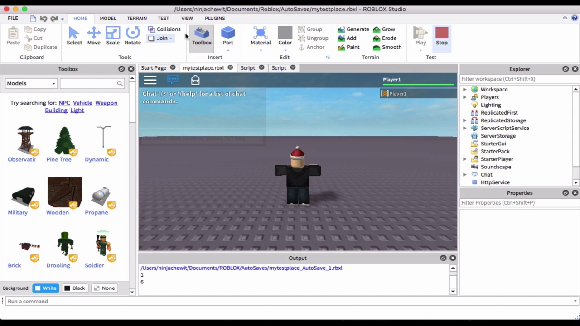Image resolution: width=580 pixels, height=326 pixels.
Task: Switch to the TEST ribbon tab
Action: 163,19
